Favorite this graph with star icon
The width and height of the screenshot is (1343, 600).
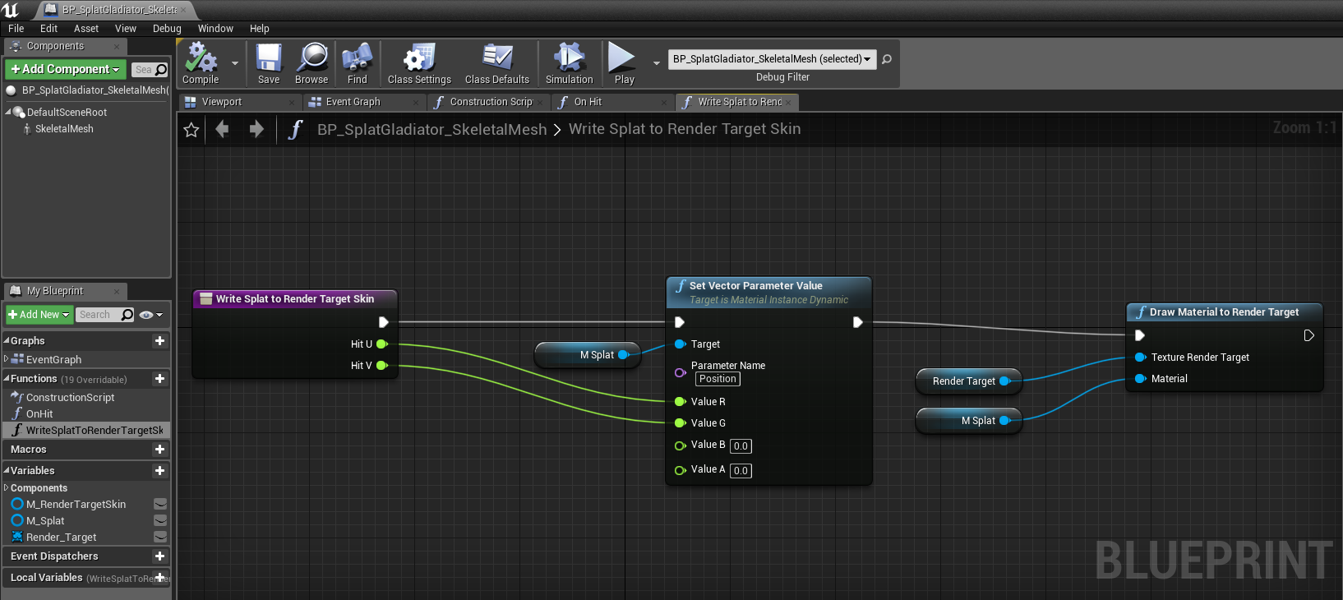pyautogui.click(x=192, y=130)
